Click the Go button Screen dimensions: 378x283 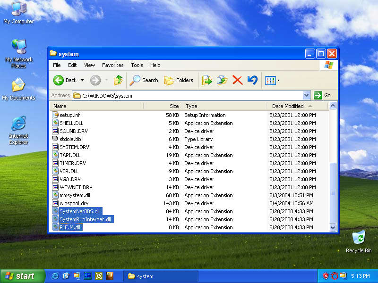[322, 95]
